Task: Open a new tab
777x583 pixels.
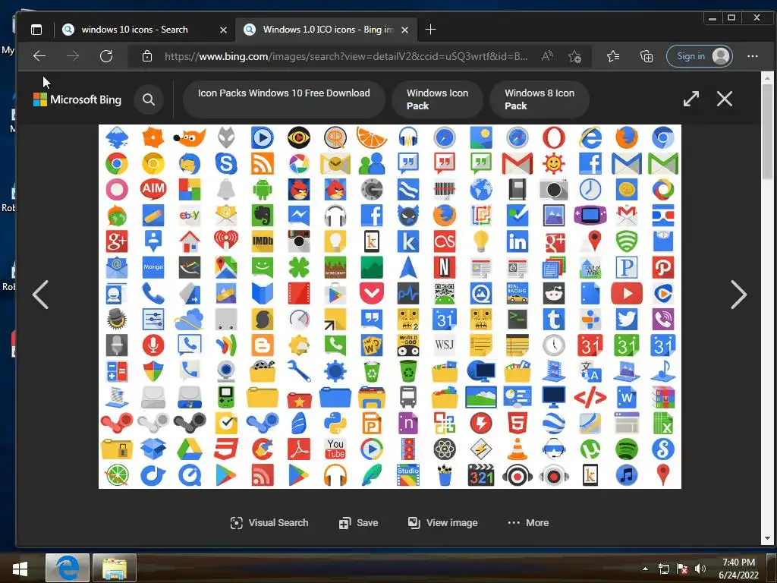Action: tap(431, 30)
